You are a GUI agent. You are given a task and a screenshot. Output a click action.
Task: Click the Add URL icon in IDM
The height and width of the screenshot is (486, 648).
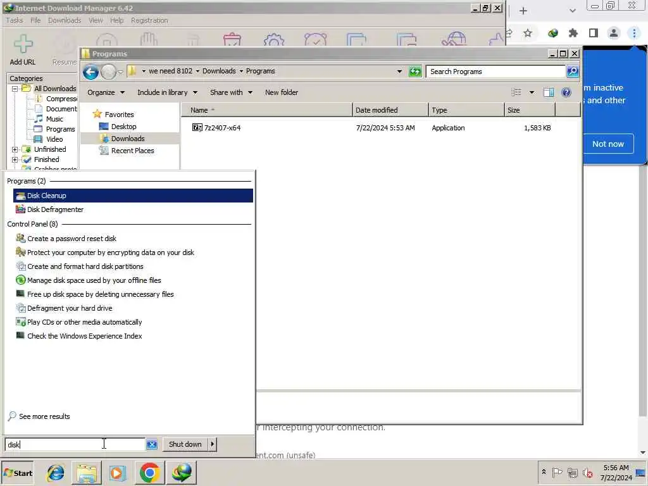coord(23,44)
